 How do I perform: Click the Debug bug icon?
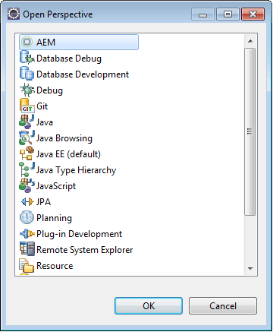point(27,90)
